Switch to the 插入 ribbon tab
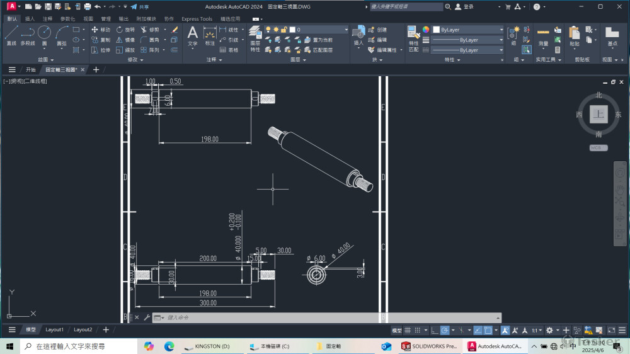Viewport: 630px width, 354px height. click(30, 19)
